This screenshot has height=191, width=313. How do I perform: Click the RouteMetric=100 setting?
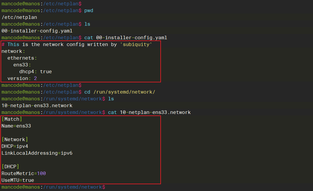point(24,173)
